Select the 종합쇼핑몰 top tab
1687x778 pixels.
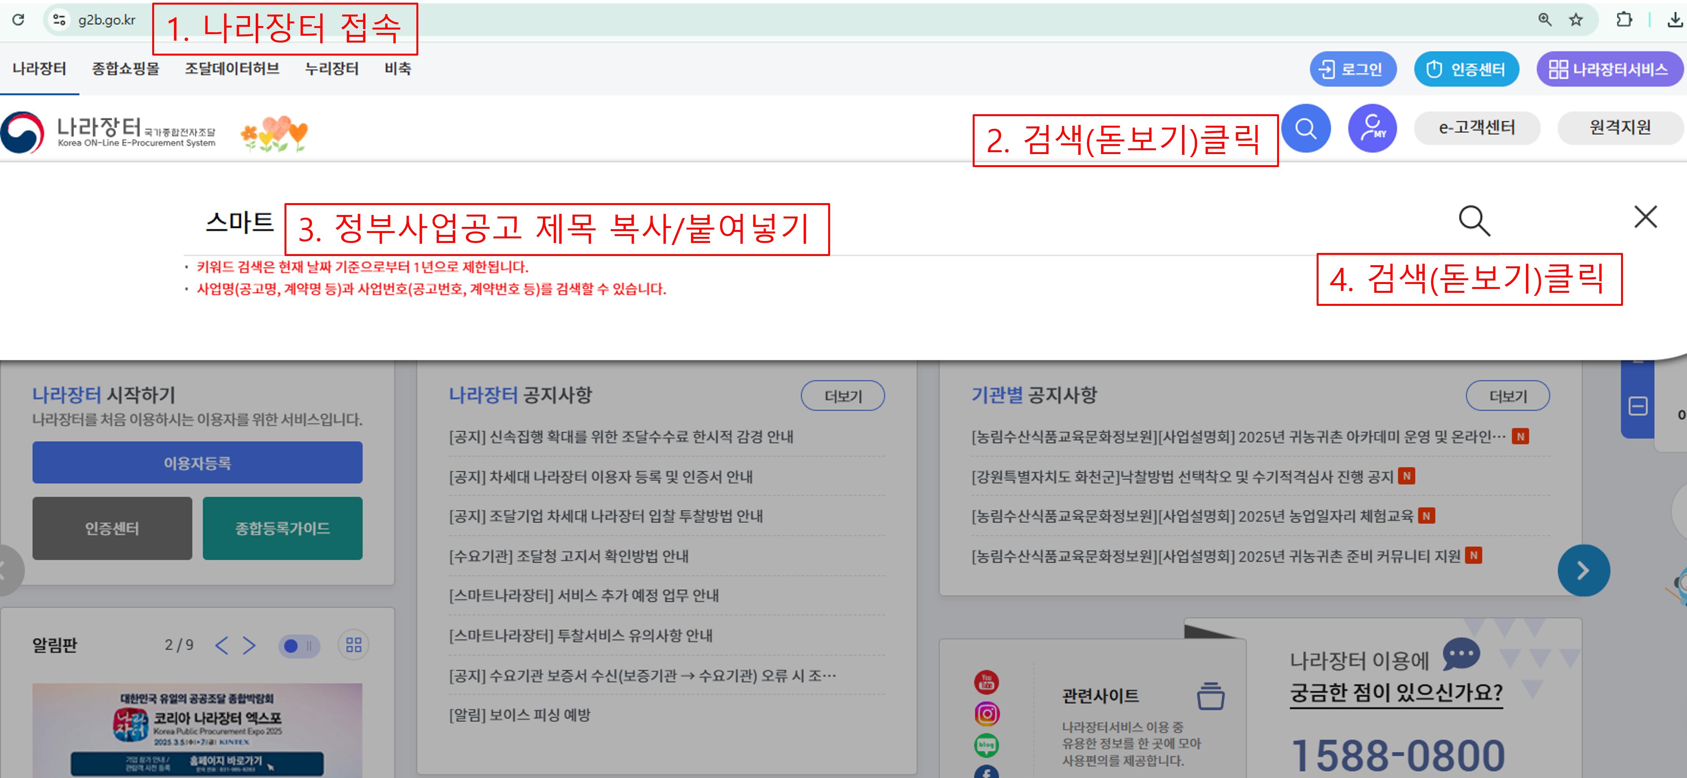[126, 69]
